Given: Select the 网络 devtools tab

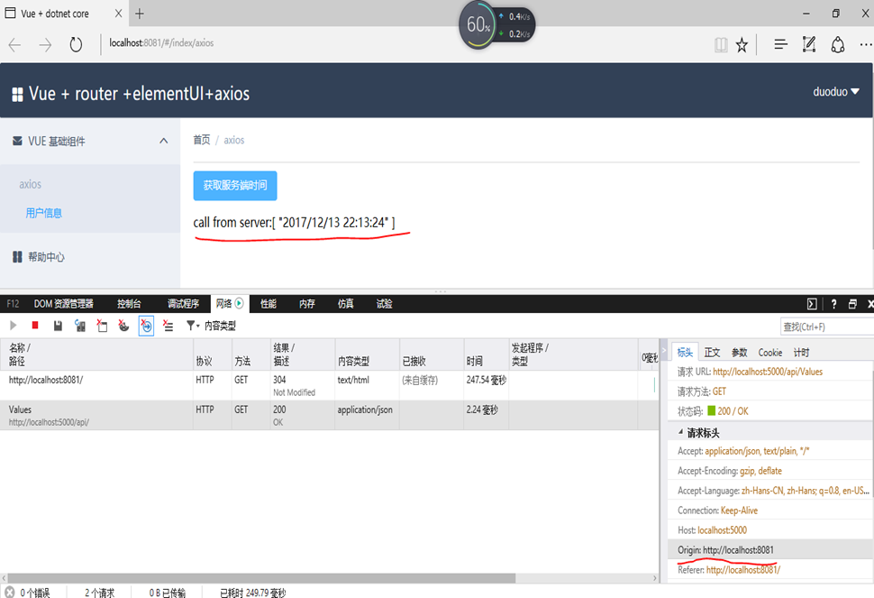Looking at the screenshot, I should pyautogui.click(x=230, y=303).
